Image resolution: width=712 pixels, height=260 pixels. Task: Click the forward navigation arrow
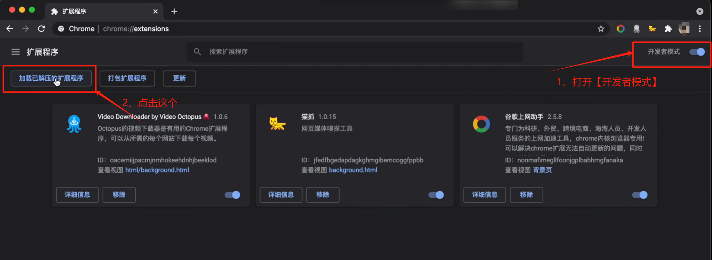tap(26, 29)
